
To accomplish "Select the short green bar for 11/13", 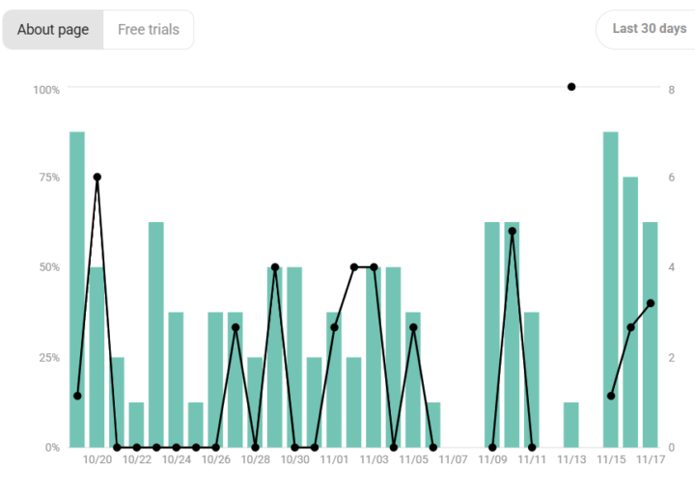I will (571, 425).
